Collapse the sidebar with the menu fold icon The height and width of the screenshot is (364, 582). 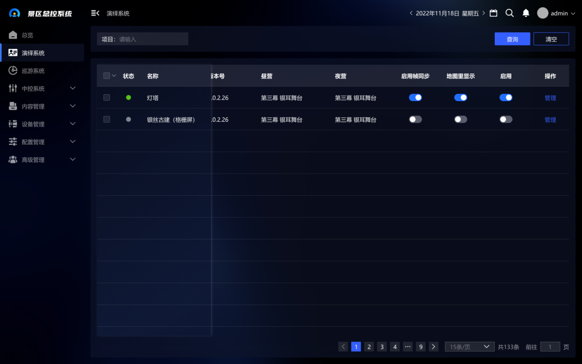tap(95, 13)
